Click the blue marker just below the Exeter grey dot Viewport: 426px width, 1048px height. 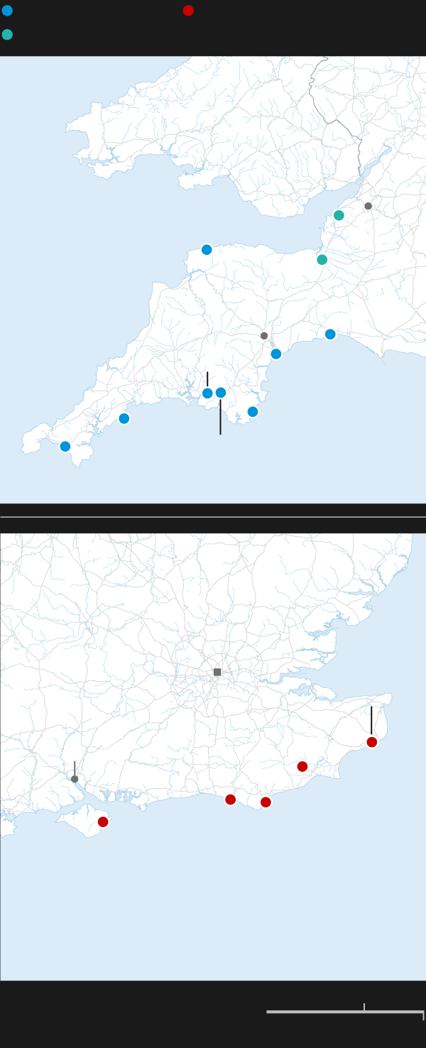coord(276,354)
